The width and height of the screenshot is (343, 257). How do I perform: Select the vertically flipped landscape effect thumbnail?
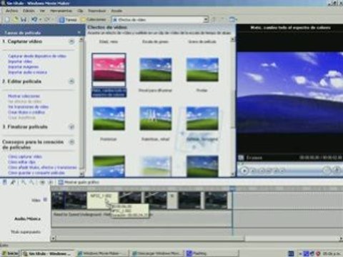[x=109, y=166]
